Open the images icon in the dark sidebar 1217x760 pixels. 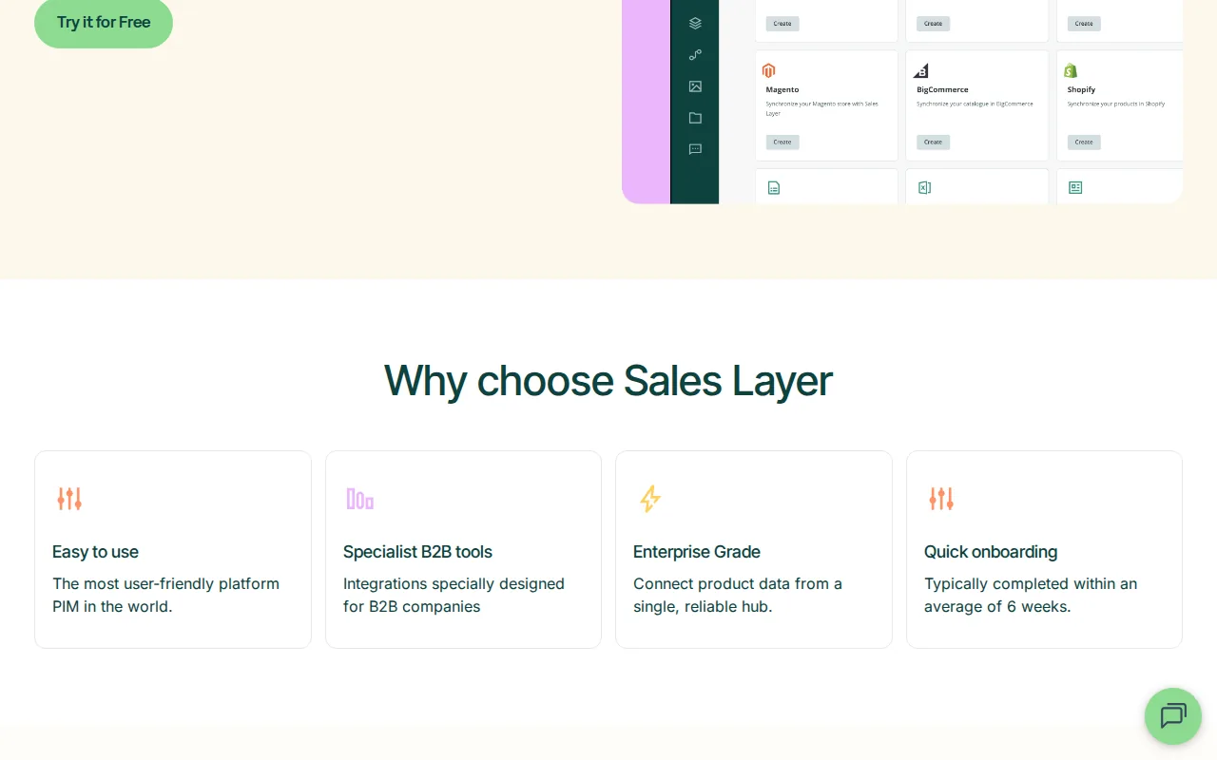click(695, 86)
